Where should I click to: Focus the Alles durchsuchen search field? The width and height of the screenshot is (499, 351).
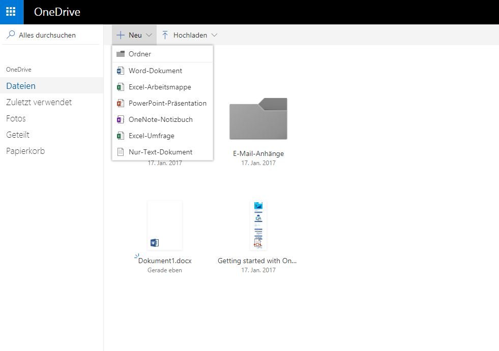[51, 35]
